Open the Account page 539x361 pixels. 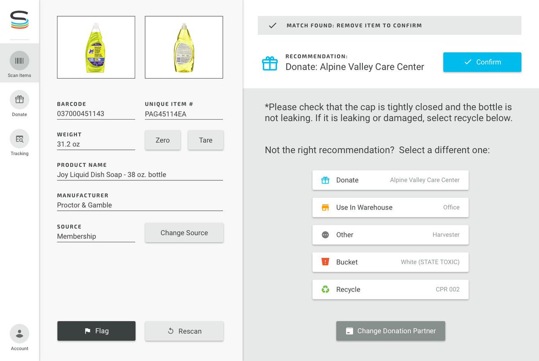click(x=19, y=338)
